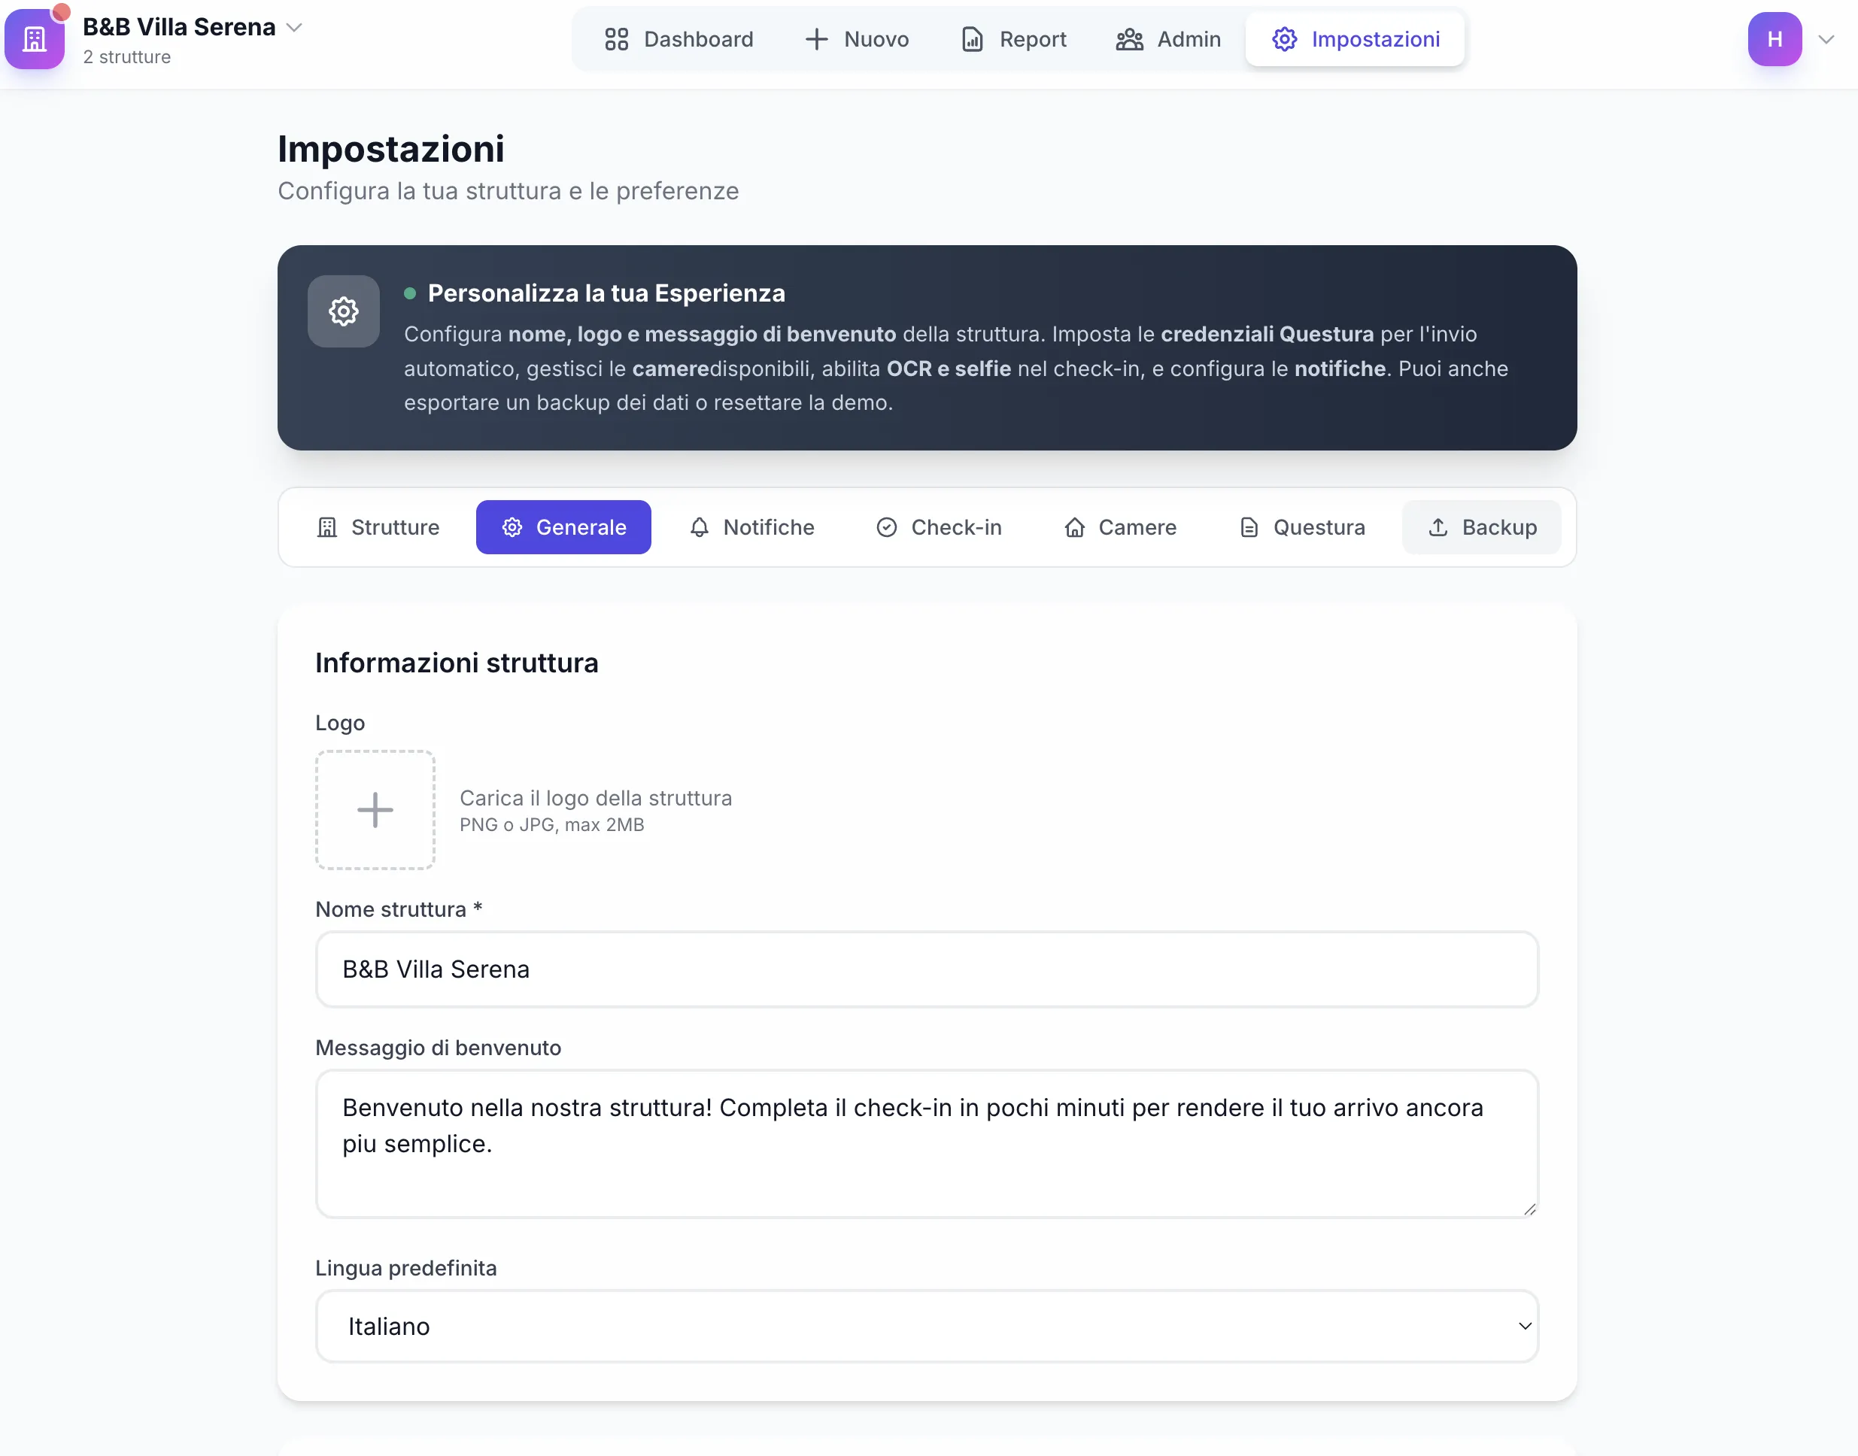
Task: Click the Questura document icon
Action: pos(1249,526)
